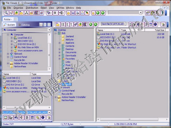This screenshot has height=128, width=171.
Task: Collapse the Bob node in middle folder tree
Action: (56, 33)
